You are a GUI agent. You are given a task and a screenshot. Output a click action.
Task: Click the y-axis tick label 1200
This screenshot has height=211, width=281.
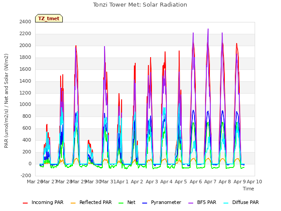coord(25,93)
